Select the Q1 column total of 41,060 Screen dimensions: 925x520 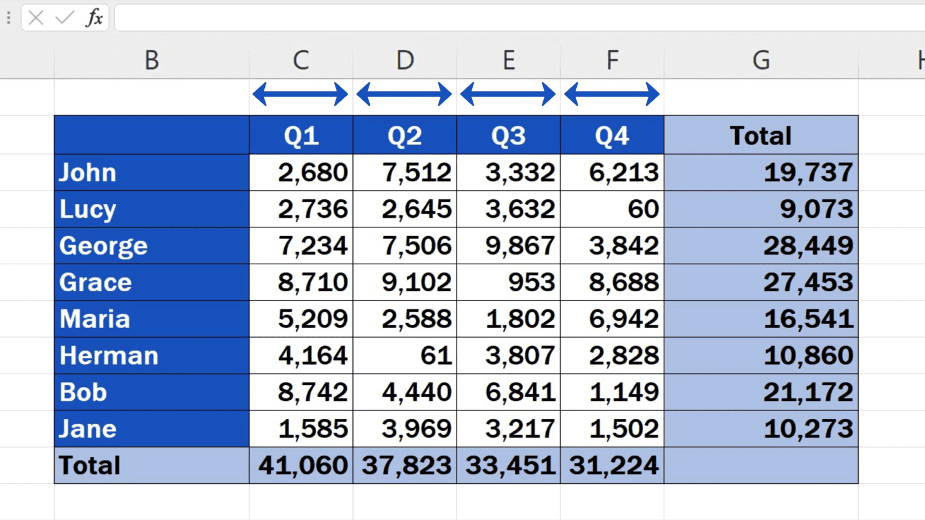[301, 465]
